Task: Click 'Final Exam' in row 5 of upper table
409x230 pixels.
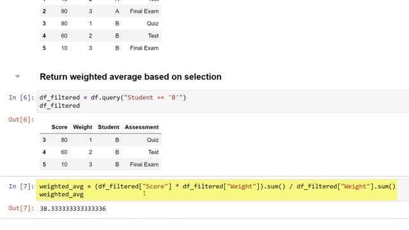Action: [144, 48]
